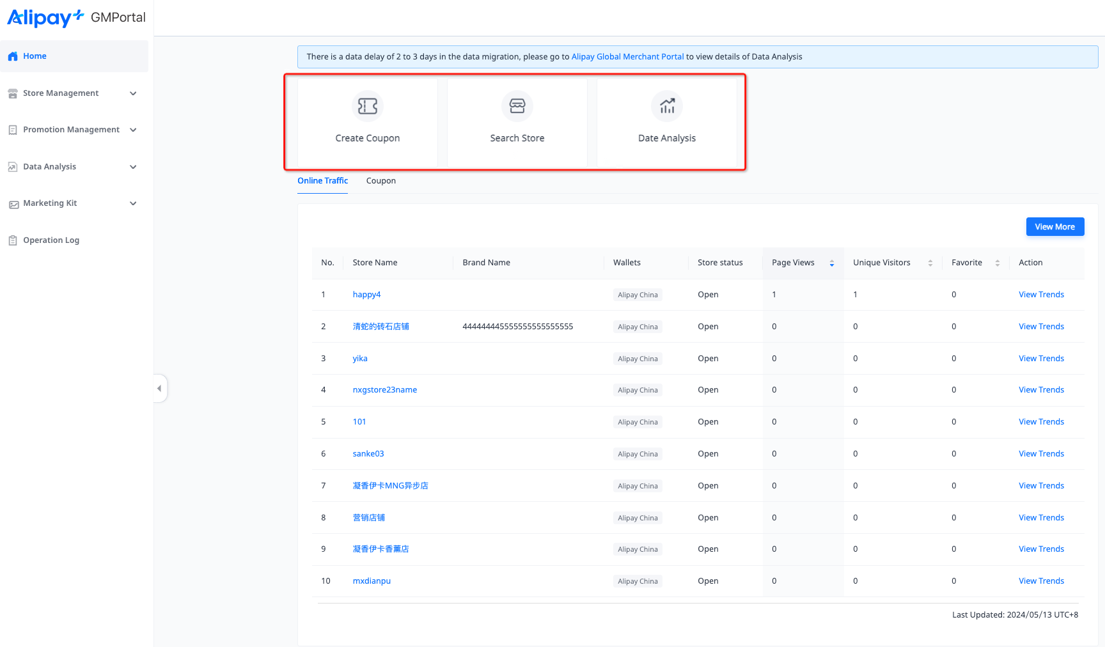Viewport: 1105px width, 647px height.
Task: Collapse the sidebar with arrow handle
Action: [159, 388]
